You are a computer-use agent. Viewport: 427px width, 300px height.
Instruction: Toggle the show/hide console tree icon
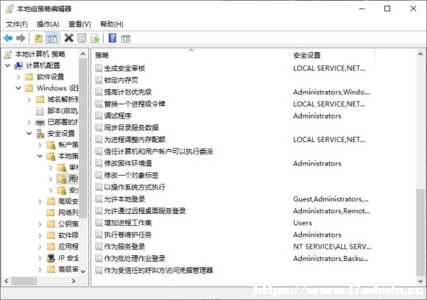(x=52, y=38)
